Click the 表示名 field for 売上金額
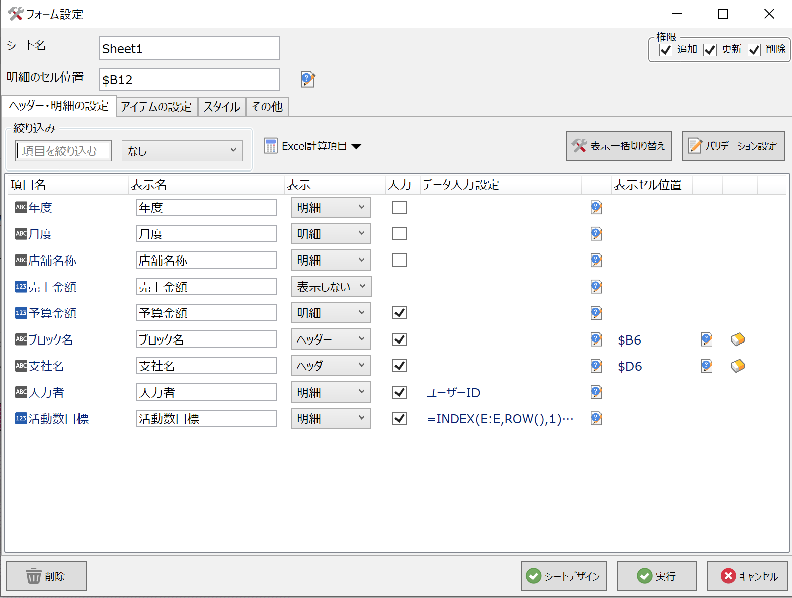This screenshot has height=598, width=792. click(206, 287)
